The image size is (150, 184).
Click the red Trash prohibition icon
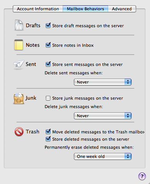[x=19, y=131]
